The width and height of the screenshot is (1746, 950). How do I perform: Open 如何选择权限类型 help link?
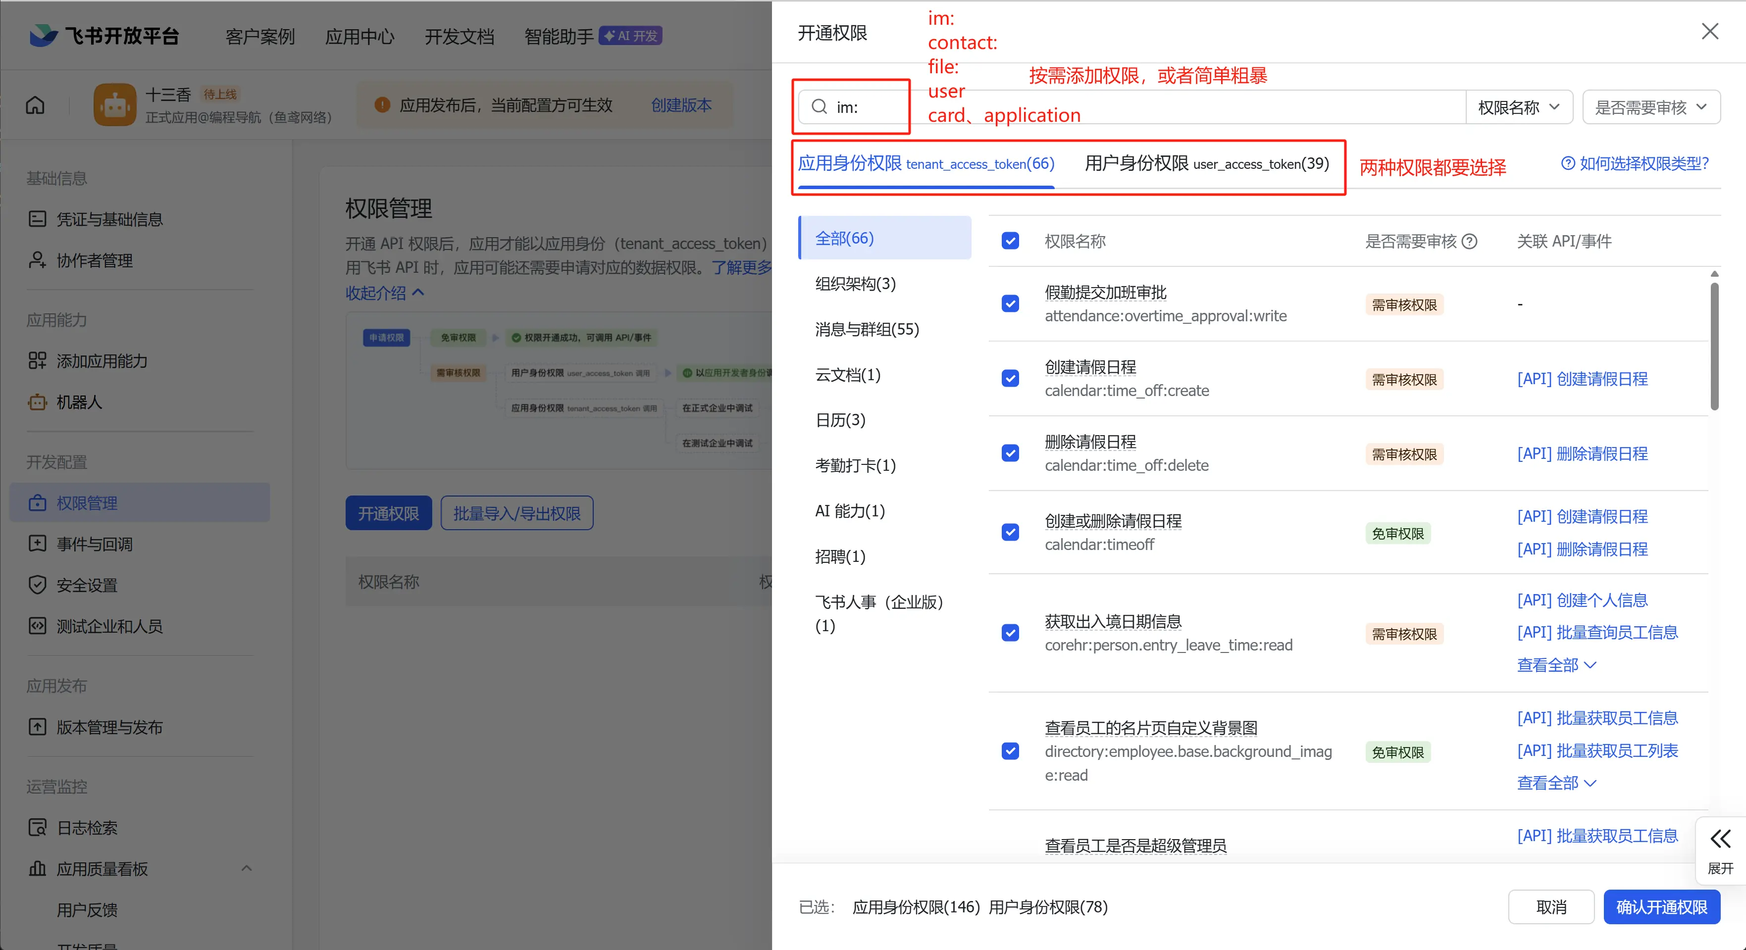click(1635, 163)
